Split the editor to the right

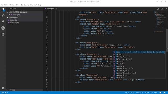[162, 9]
